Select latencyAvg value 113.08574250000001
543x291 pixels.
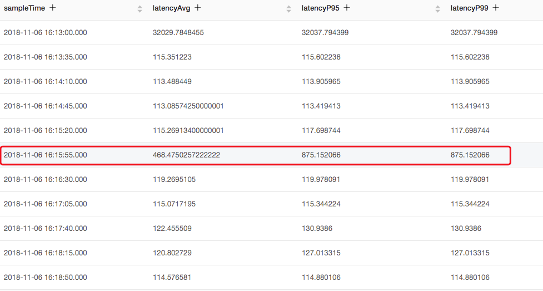pos(188,106)
